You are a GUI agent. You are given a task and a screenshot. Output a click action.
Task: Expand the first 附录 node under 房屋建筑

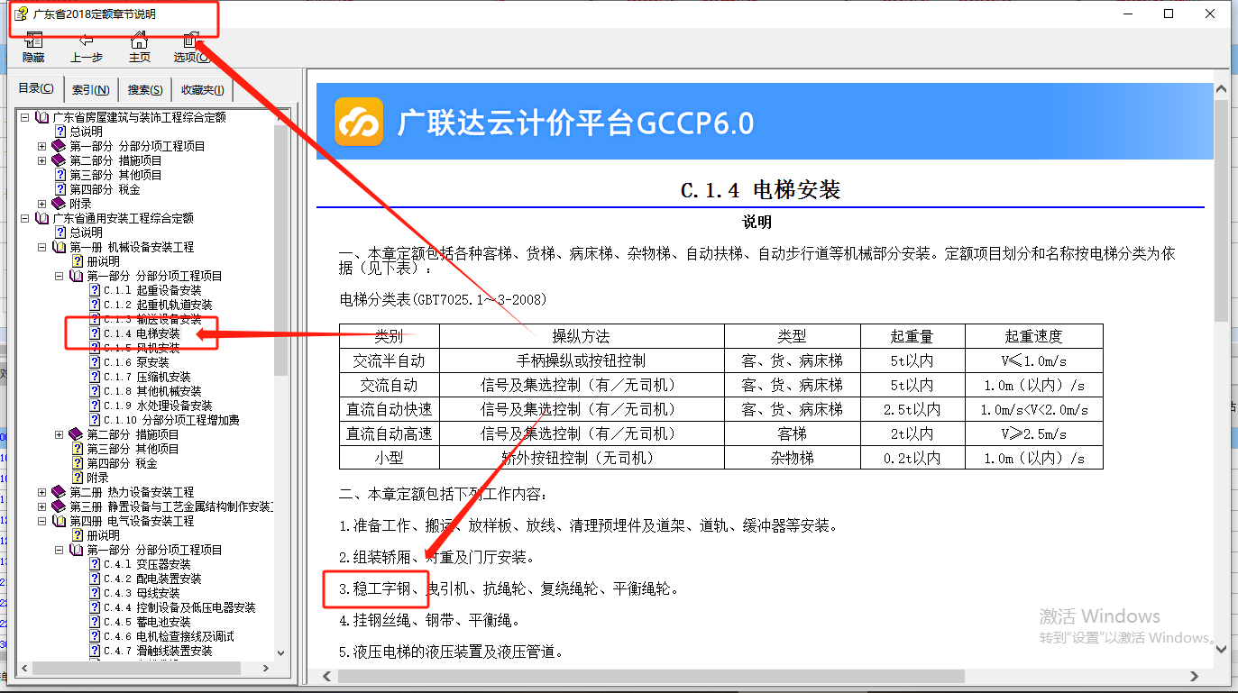pos(42,204)
